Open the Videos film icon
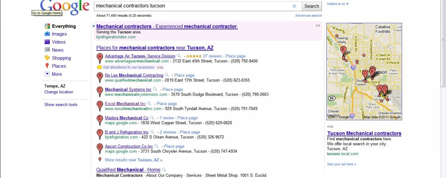The height and width of the screenshot is (178, 446). pyautogui.click(x=47, y=42)
